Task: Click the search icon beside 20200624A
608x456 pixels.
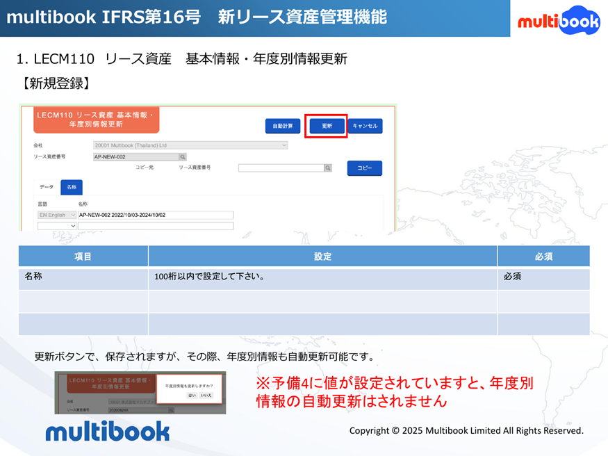Action: click(x=171, y=410)
